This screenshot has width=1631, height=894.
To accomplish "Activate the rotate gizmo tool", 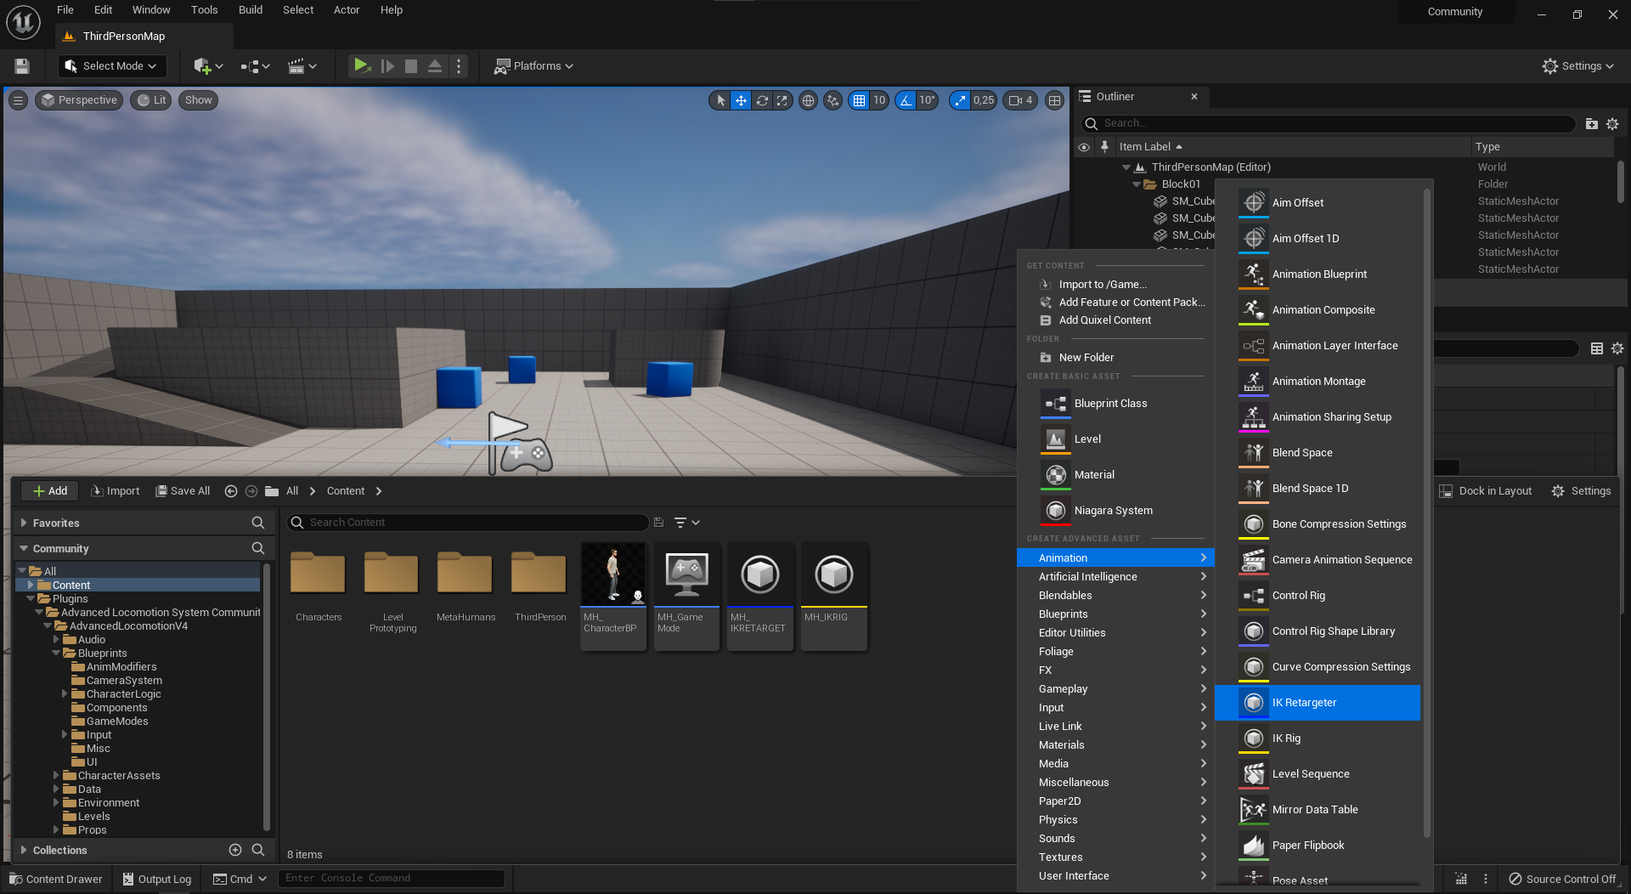I will [762, 100].
